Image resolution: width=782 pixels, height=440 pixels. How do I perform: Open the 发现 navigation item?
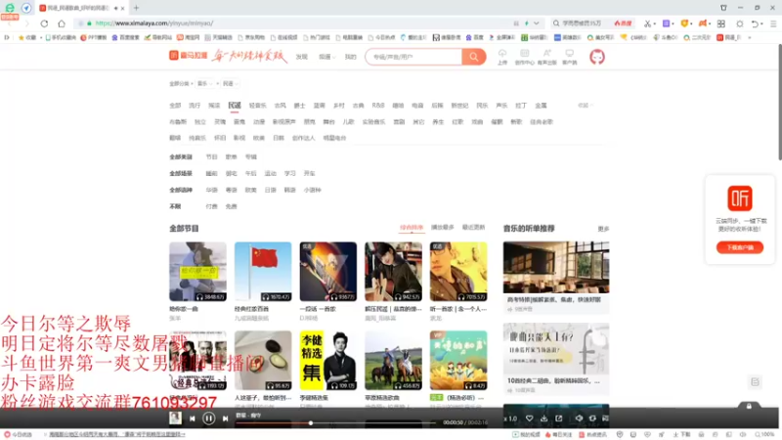point(301,57)
